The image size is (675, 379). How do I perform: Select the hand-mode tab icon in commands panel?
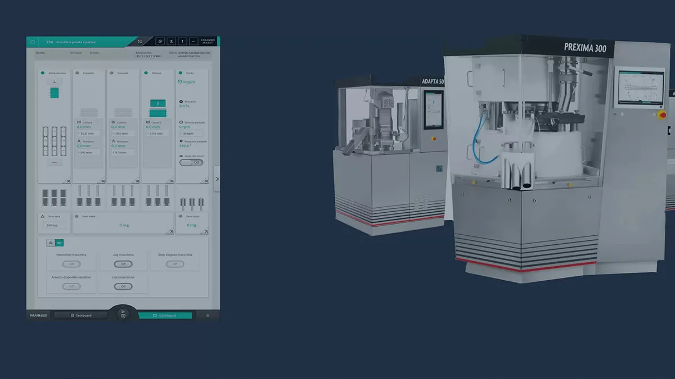click(51, 243)
